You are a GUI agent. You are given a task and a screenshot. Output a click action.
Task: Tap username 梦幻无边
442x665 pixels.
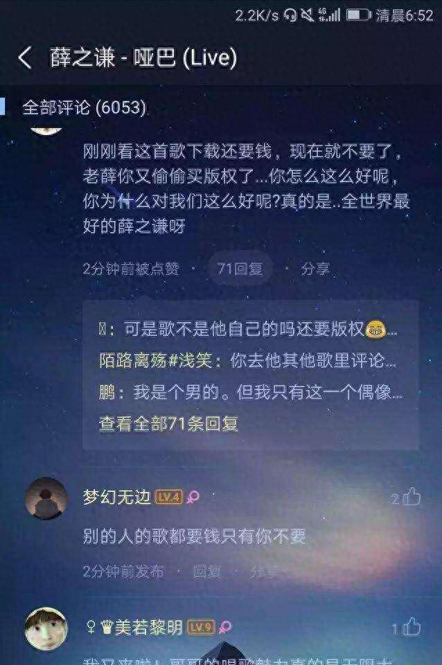pos(116,497)
